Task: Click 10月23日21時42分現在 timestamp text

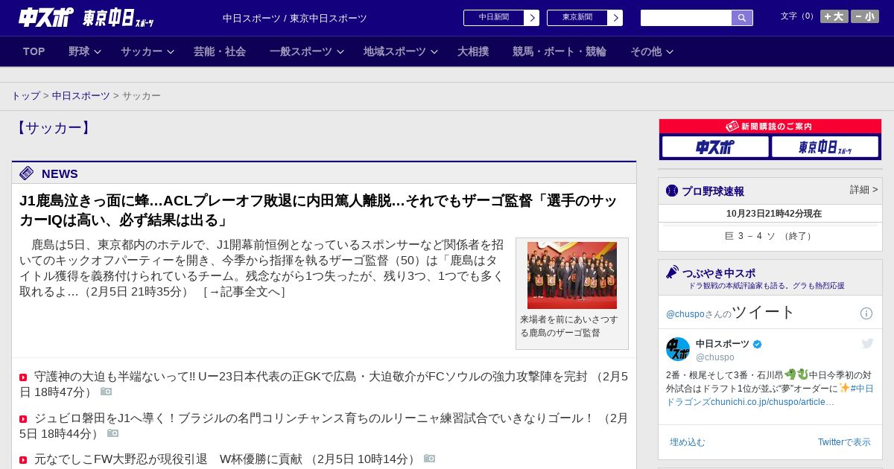Action: tap(774, 214)
